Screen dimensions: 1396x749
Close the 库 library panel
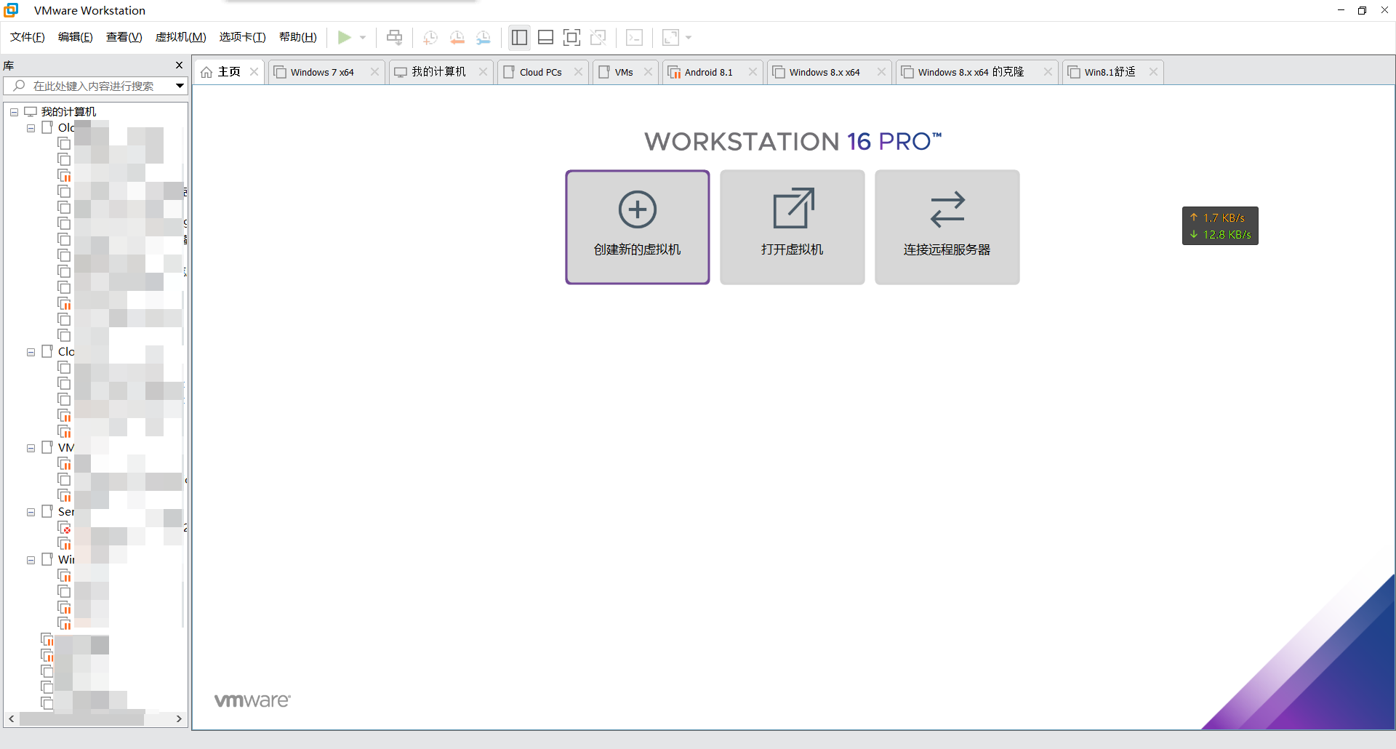tap(180, 65)
